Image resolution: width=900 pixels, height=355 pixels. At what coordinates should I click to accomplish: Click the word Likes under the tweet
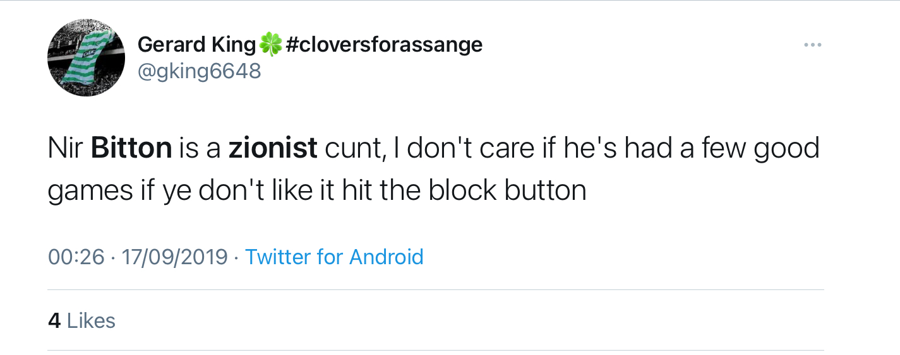tap(91, 320)
